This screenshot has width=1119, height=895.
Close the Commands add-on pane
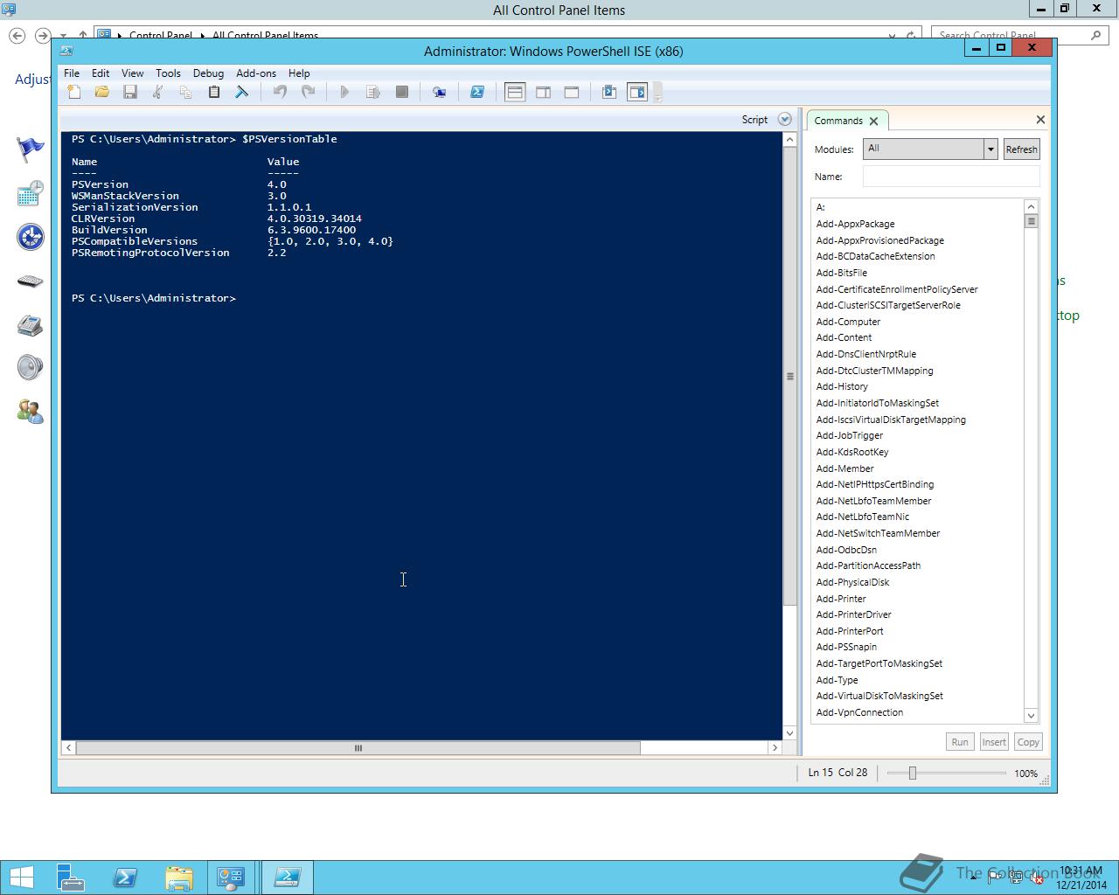tap(1040, 120)
